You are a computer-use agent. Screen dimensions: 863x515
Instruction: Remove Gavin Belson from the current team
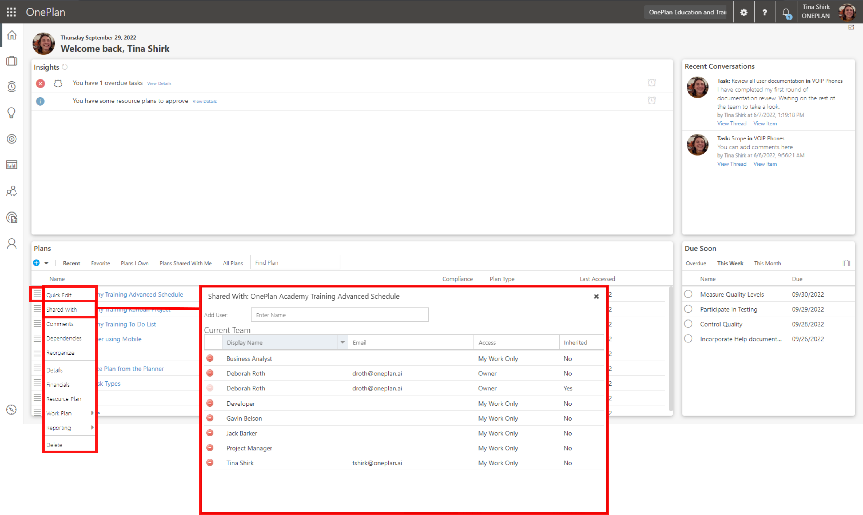210,418
